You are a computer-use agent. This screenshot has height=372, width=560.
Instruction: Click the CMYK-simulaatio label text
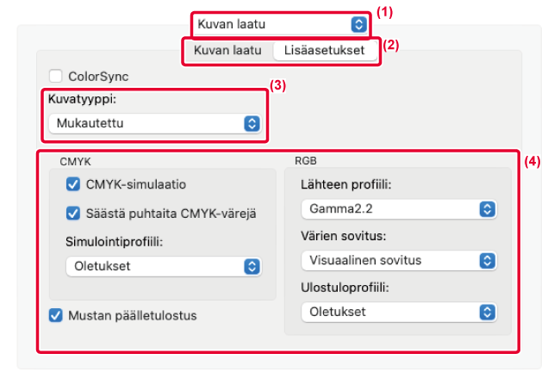(x=136, y=183)
